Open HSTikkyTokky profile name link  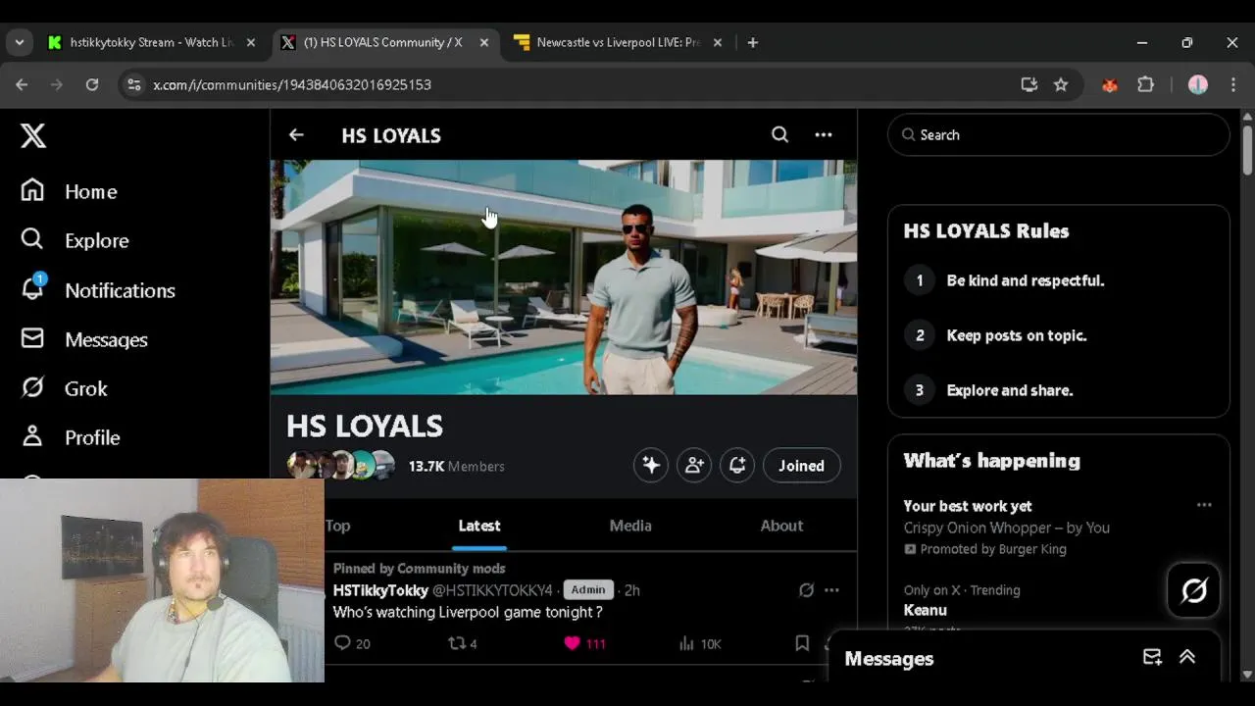tap(380, 590)
